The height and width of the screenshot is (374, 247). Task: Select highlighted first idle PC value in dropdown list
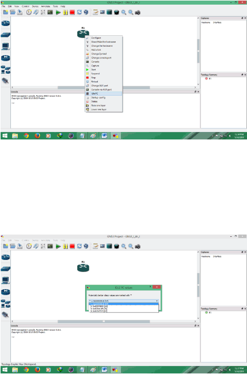(123, 304)
